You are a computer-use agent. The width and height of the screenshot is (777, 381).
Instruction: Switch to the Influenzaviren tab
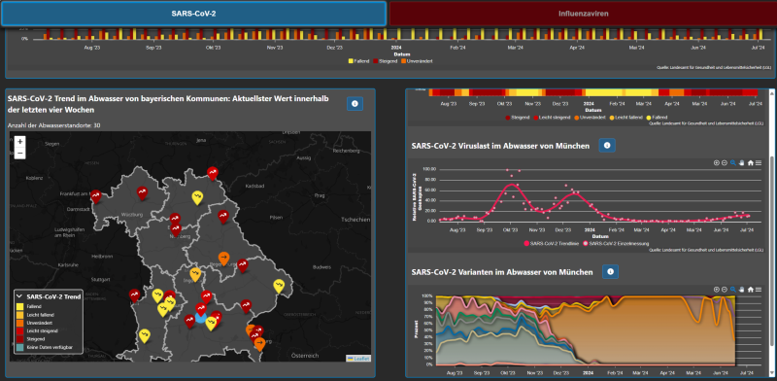tap(583, 14)
